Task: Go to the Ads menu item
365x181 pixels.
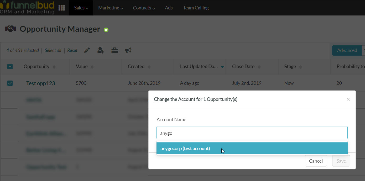Action: (169, 8)
